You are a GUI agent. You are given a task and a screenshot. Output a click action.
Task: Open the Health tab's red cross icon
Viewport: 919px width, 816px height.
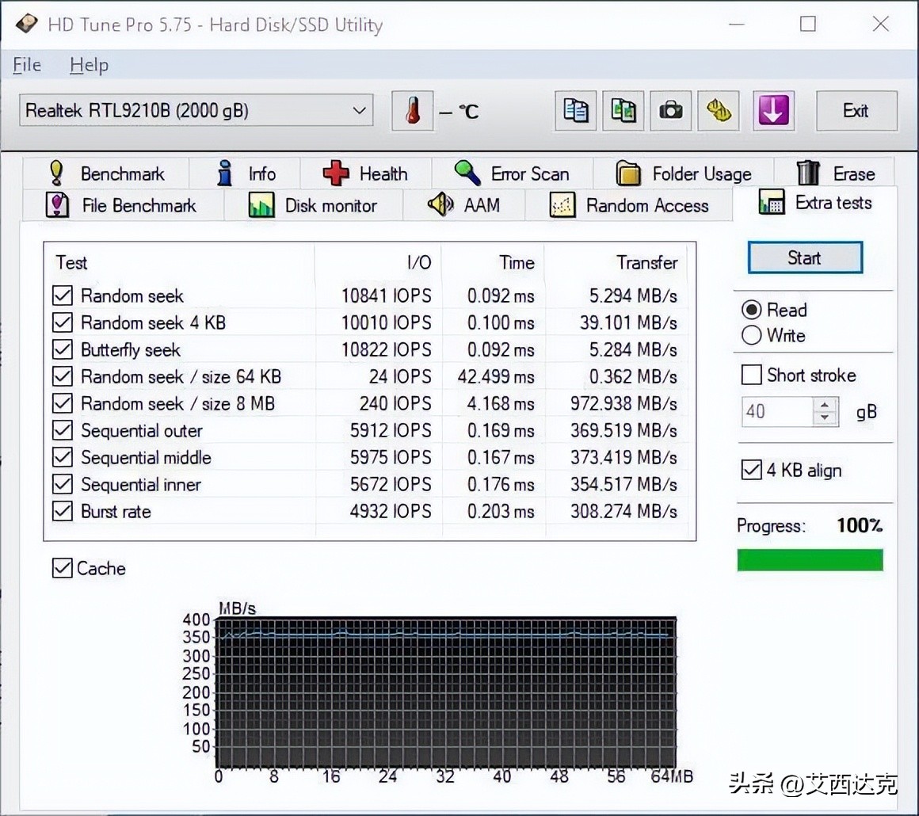[336, 173]
